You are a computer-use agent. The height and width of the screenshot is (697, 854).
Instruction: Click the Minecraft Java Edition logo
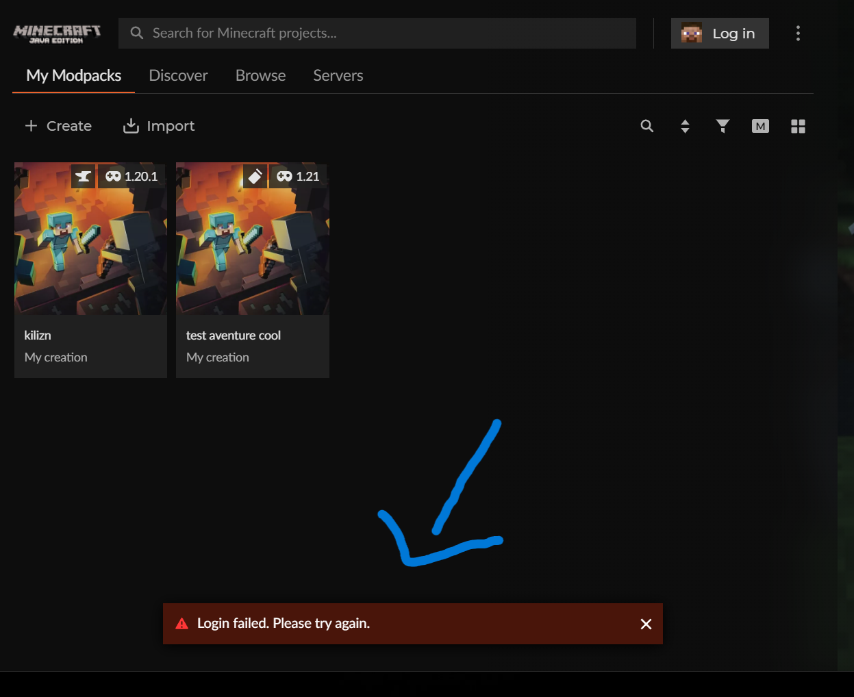[57, 34]
